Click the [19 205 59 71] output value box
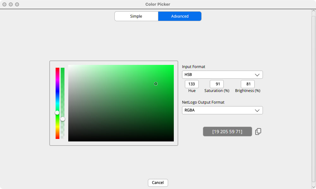 point(227,132)
